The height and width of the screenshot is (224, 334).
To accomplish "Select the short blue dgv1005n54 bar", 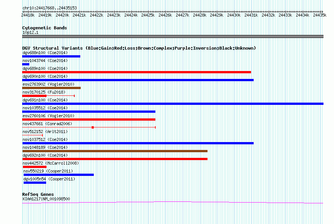I will 35,183.
